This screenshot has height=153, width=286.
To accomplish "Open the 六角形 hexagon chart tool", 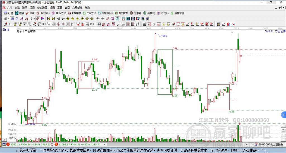I will pos(163,13).
